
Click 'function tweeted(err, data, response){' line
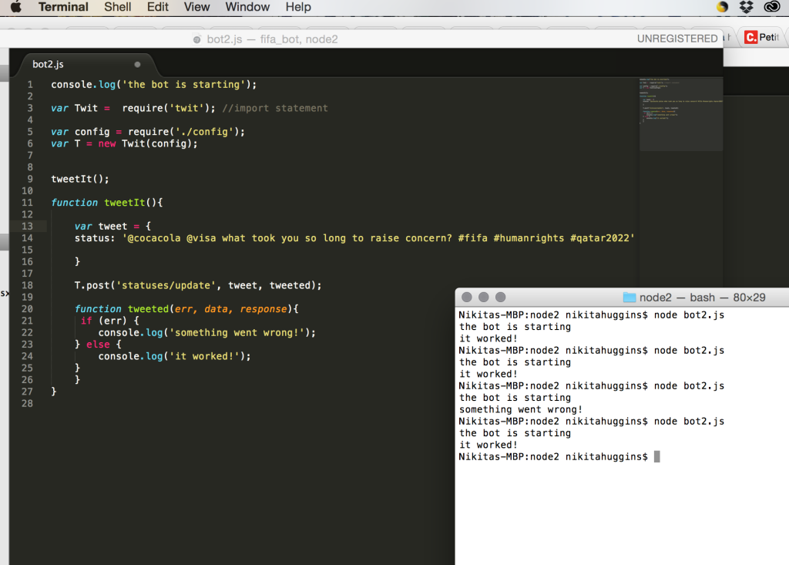pos(186,309)
